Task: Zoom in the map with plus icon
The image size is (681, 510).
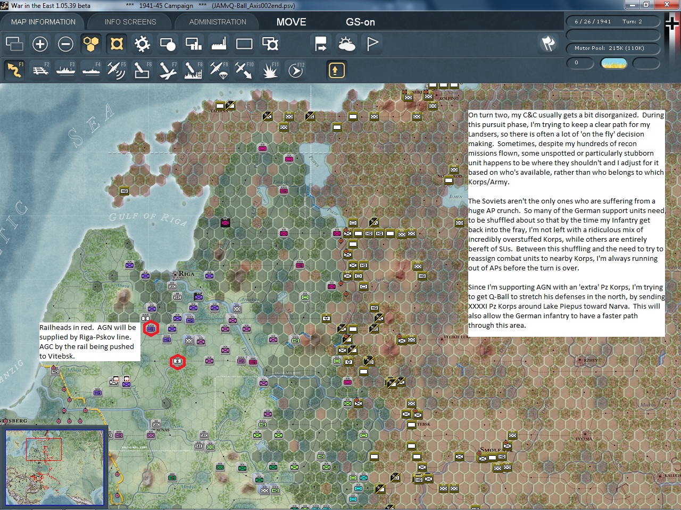Action: coord(40,44)
